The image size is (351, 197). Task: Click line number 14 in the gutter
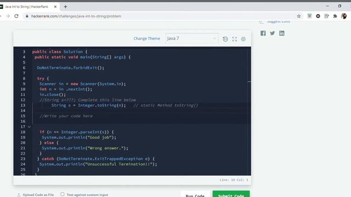(23, 111)
